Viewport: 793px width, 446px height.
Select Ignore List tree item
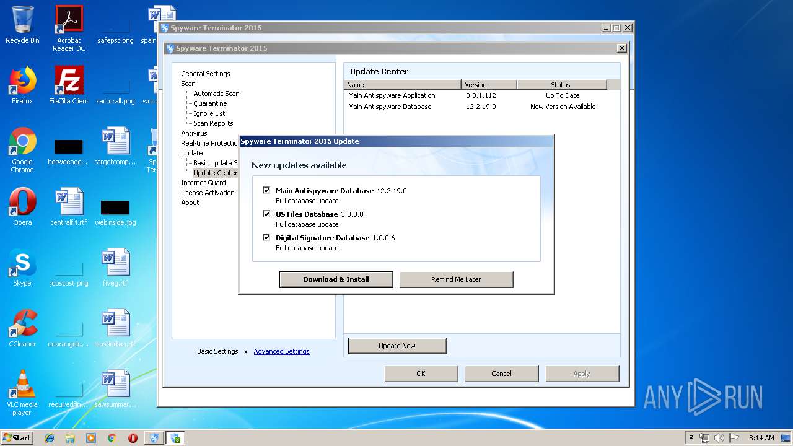click(209, 113)
